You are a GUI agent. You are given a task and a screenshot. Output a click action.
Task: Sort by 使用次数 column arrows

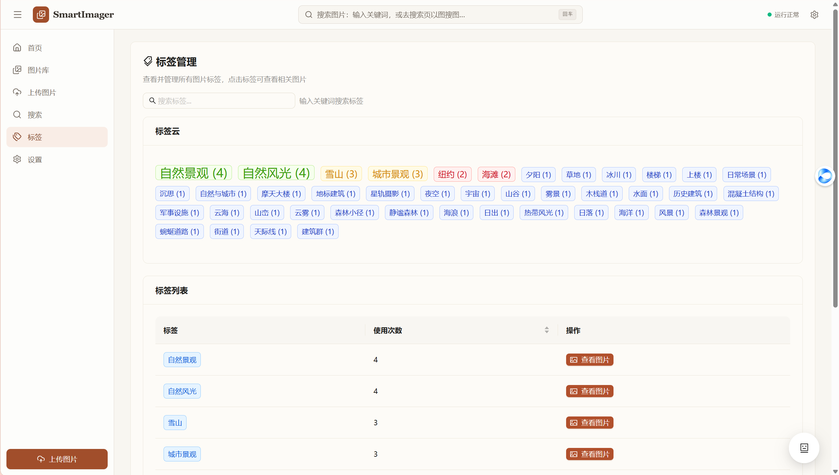click(546, 330)
